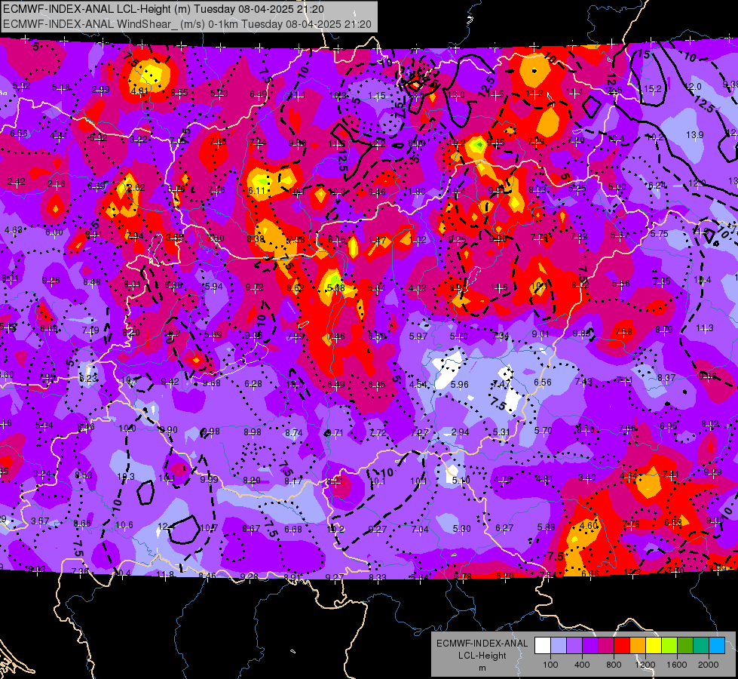The height and width of the screenshot is (679, 738).
Task: Click the grid value 2.42
Action: (x=17, y=182)
